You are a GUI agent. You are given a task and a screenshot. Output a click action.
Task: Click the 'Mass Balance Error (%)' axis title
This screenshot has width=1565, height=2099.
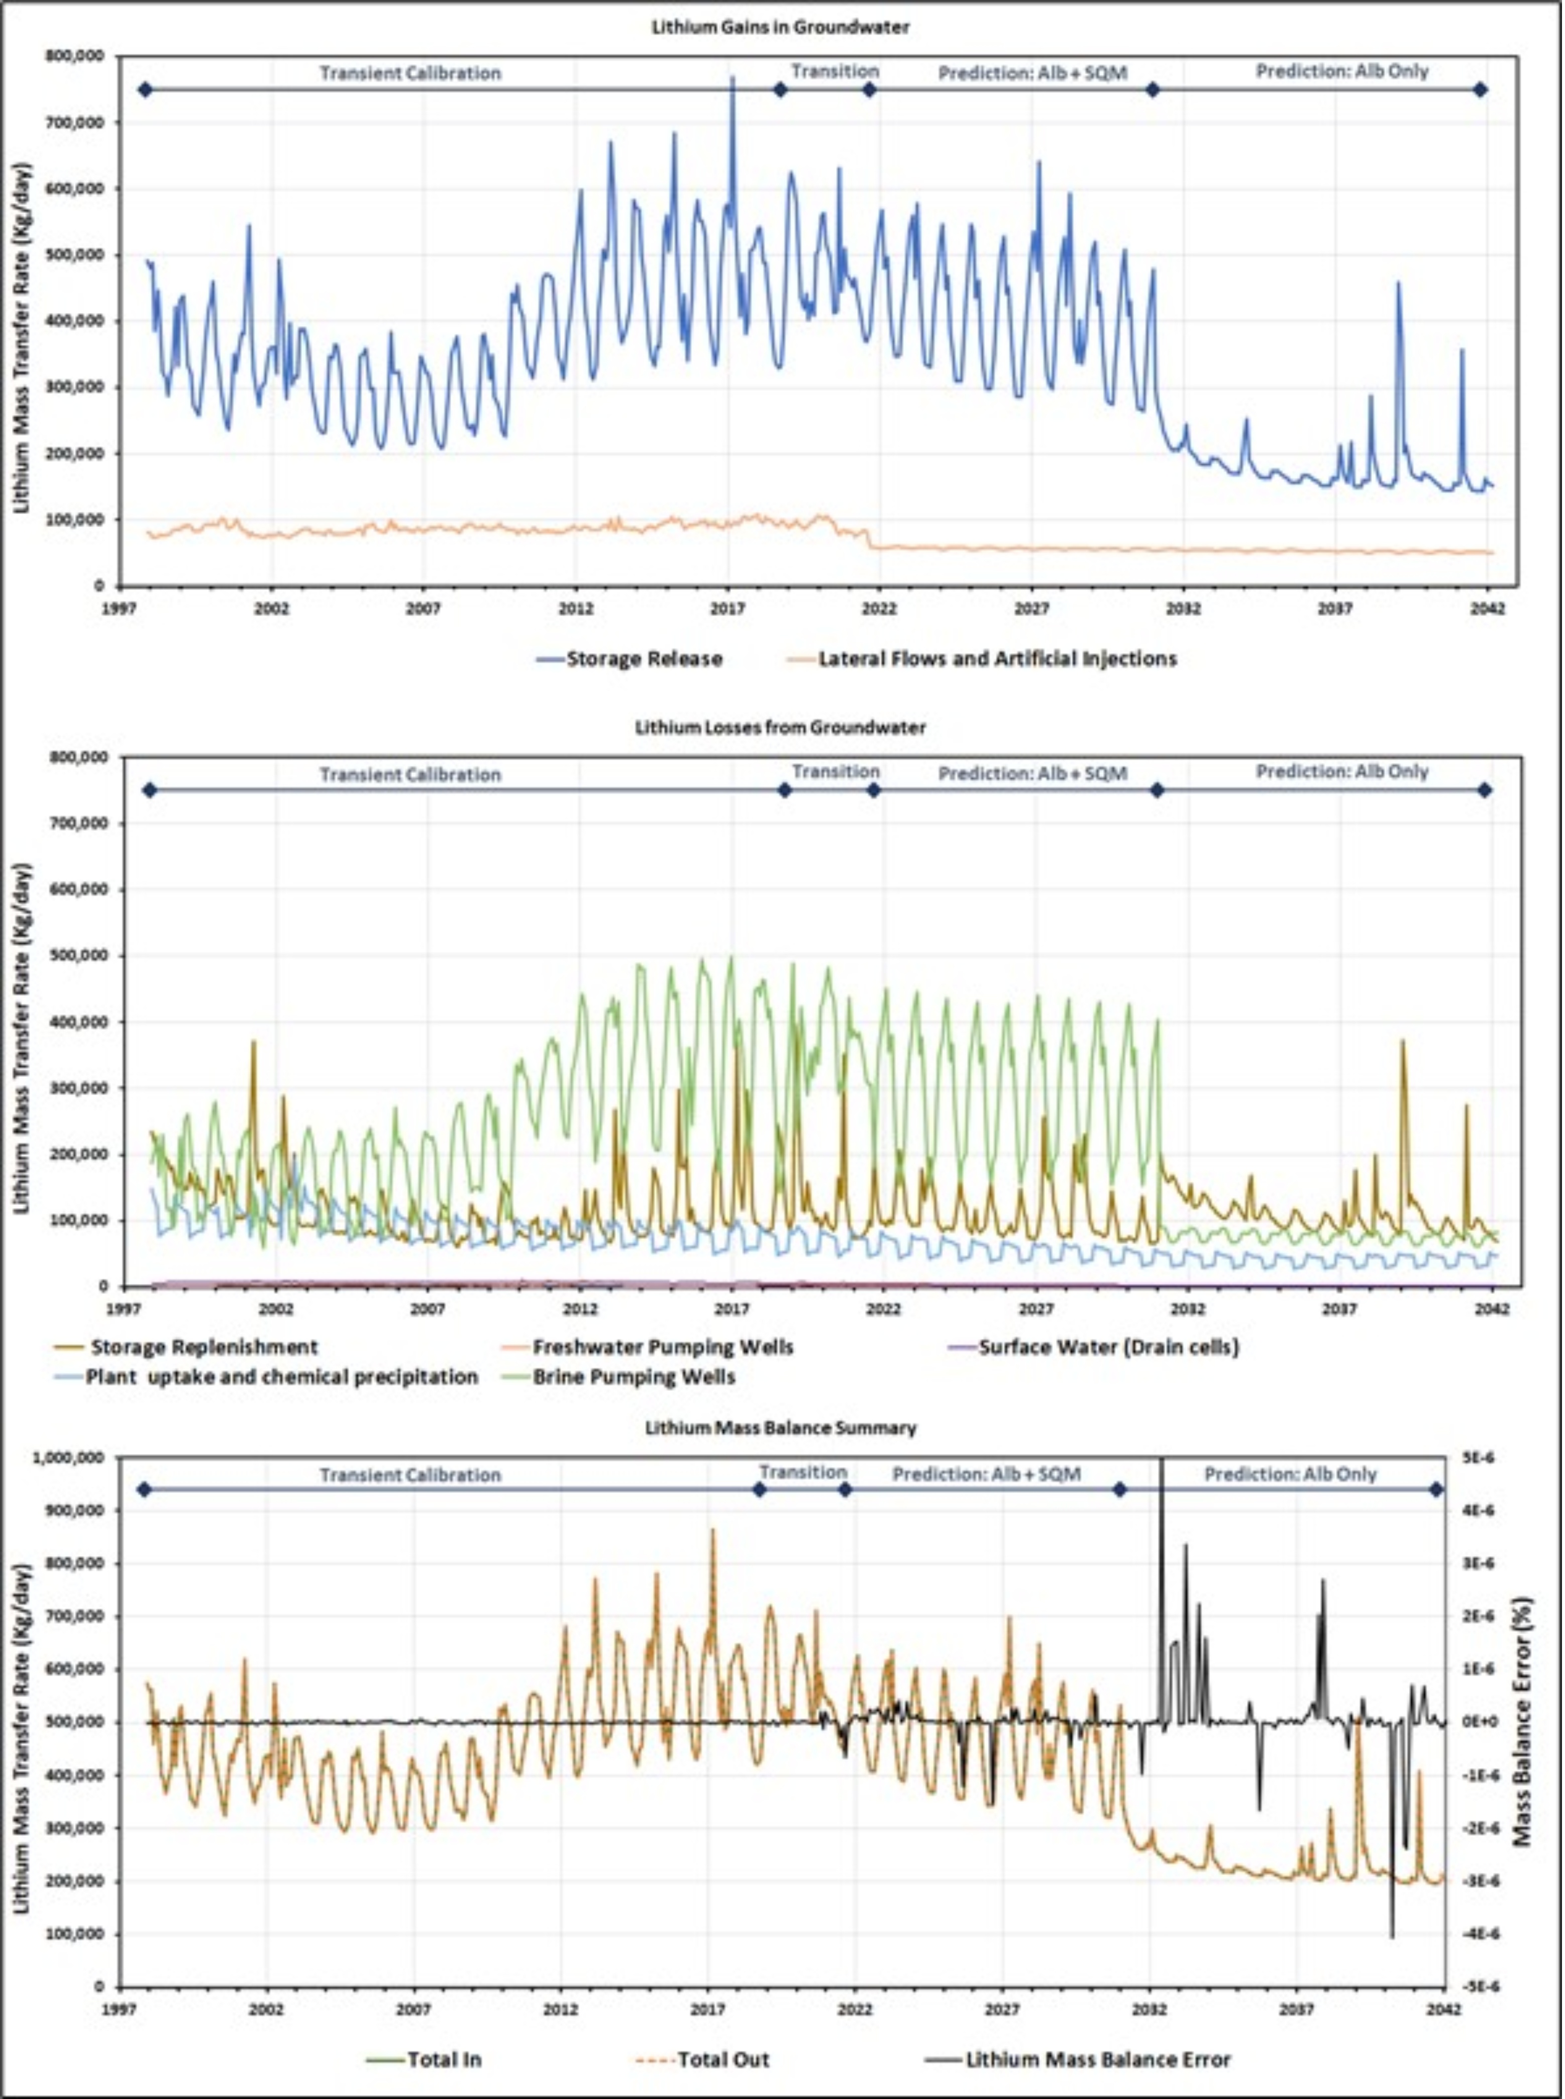pos(1521,1722)
